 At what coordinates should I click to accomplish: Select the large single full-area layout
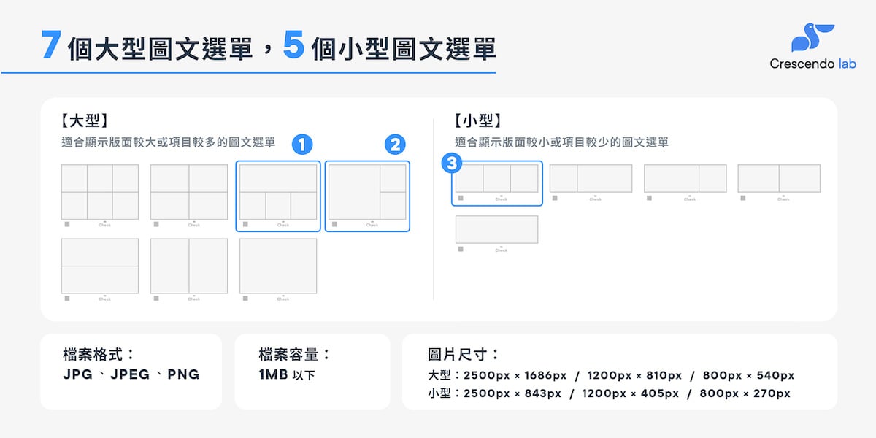click(x=278, y=266)
